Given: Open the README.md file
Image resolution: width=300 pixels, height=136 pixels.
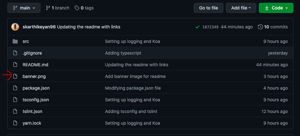Looking at the screenshot, I should tap(33, 65).
